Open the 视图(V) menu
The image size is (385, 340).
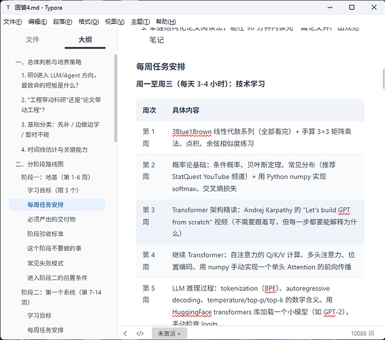click(115, 22)
